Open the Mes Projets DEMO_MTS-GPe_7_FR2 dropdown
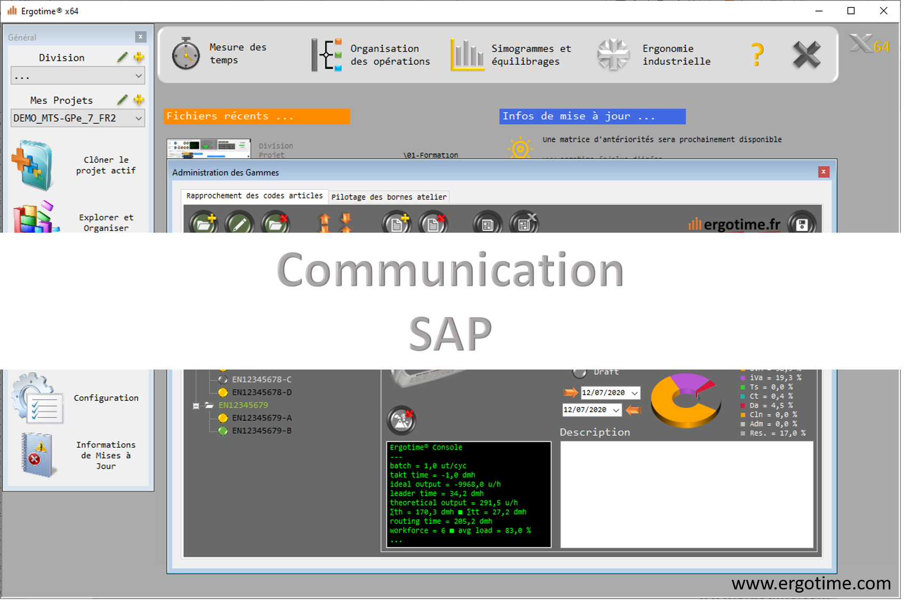 pyautogui.click(x=78, y=118)
